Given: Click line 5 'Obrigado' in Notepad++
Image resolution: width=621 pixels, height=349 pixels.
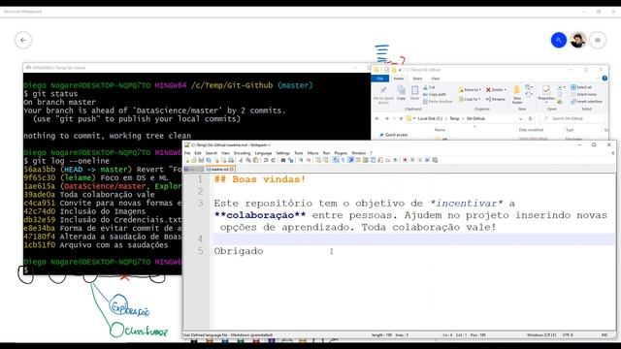Looking at the screenshot, I should (x=239, y=251).
